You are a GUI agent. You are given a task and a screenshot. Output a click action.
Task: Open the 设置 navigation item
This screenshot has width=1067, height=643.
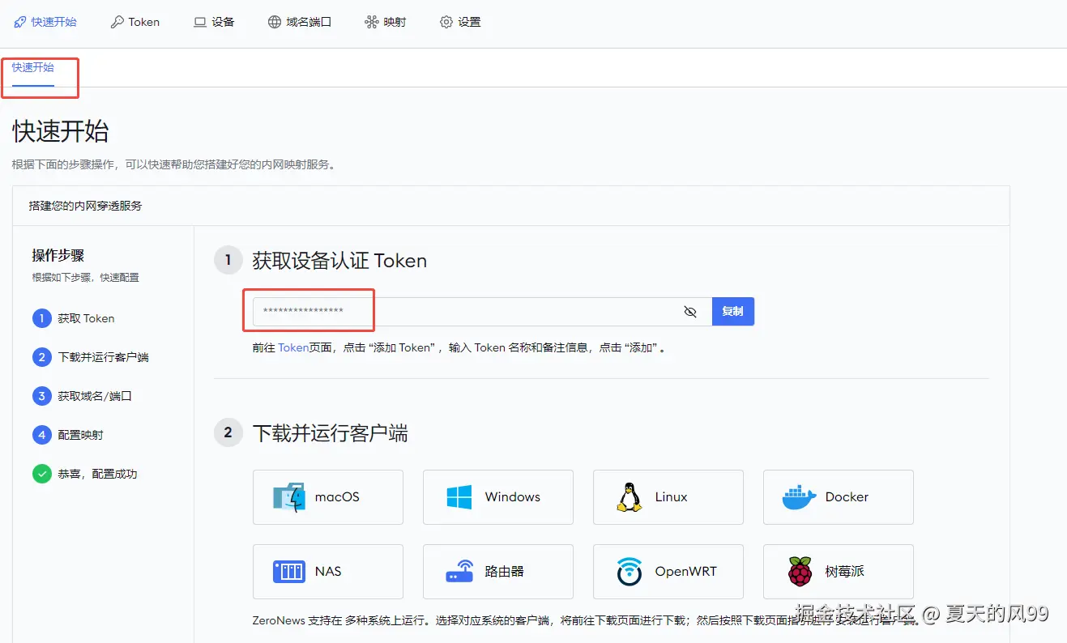pyautogui.click(x=460, y=22)
